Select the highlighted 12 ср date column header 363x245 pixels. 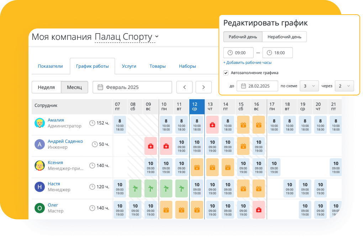click(197, 105)
